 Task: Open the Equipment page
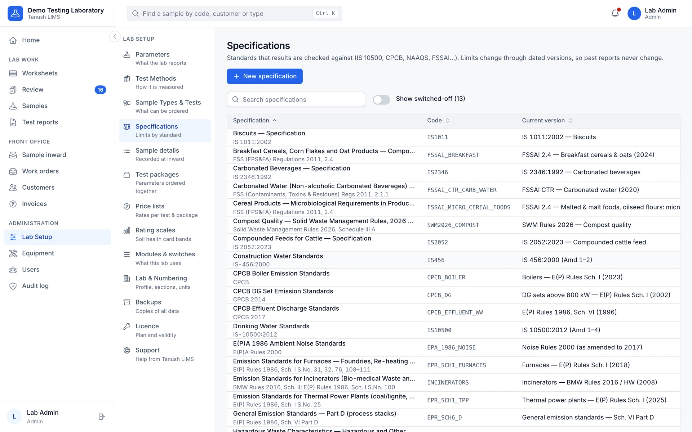click(57, 253)
